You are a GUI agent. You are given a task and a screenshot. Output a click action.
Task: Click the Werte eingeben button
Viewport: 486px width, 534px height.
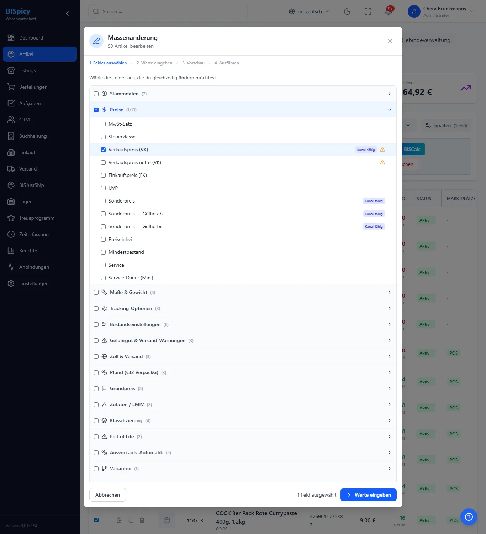[x=368, y=495]
